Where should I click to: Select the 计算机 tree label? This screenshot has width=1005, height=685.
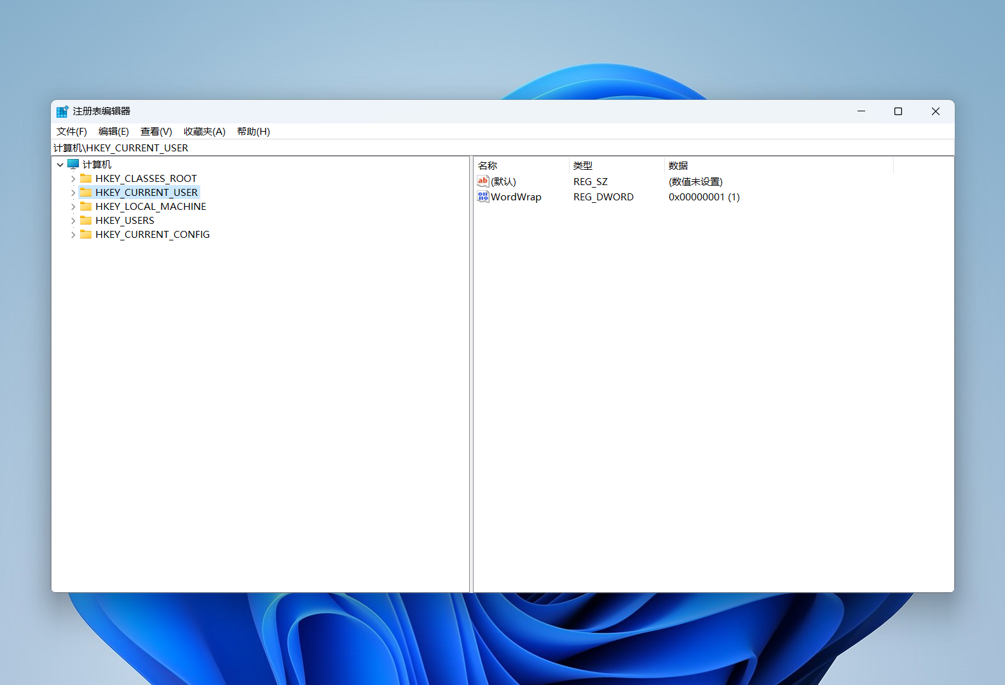point(97,164)
